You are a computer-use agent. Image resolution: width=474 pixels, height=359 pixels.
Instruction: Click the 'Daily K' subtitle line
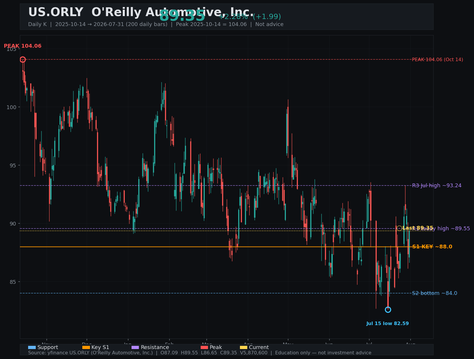pos(156,24)
